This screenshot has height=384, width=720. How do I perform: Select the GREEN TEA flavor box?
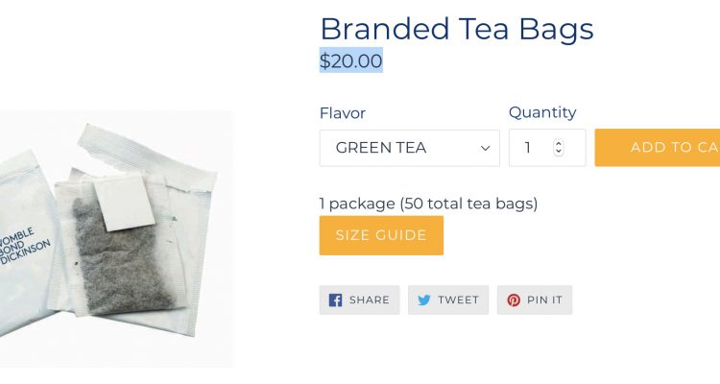(x=410, y=148)
